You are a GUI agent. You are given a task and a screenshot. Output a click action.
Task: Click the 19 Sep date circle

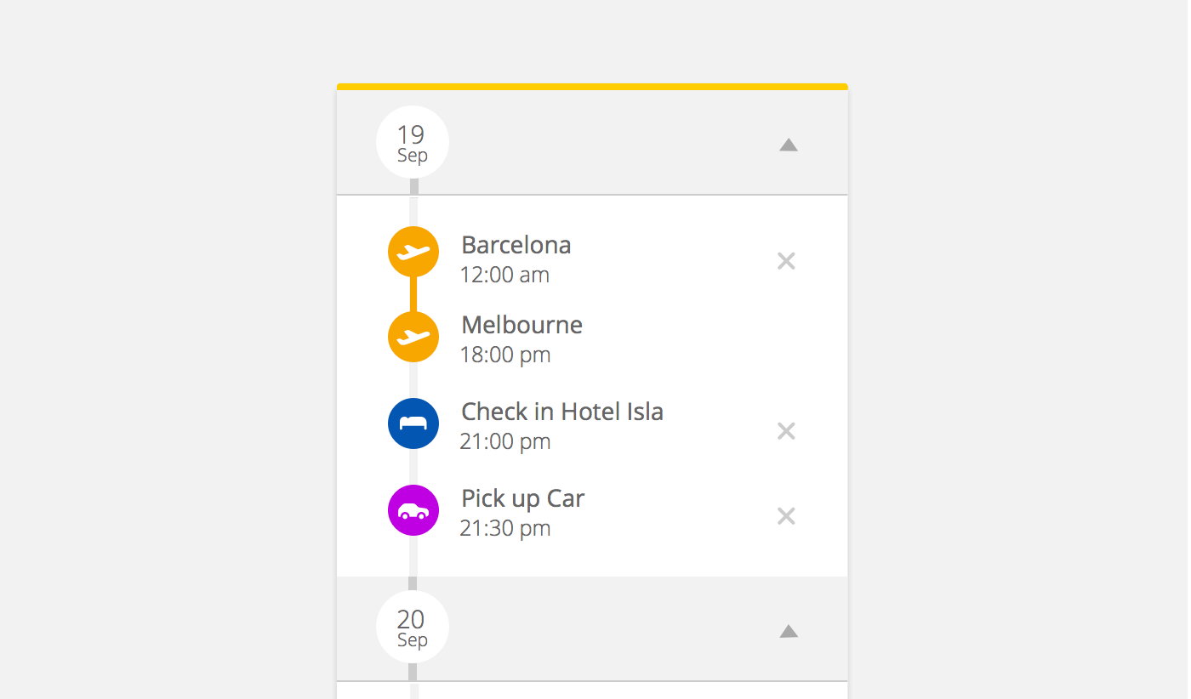[x=413, y=143]
